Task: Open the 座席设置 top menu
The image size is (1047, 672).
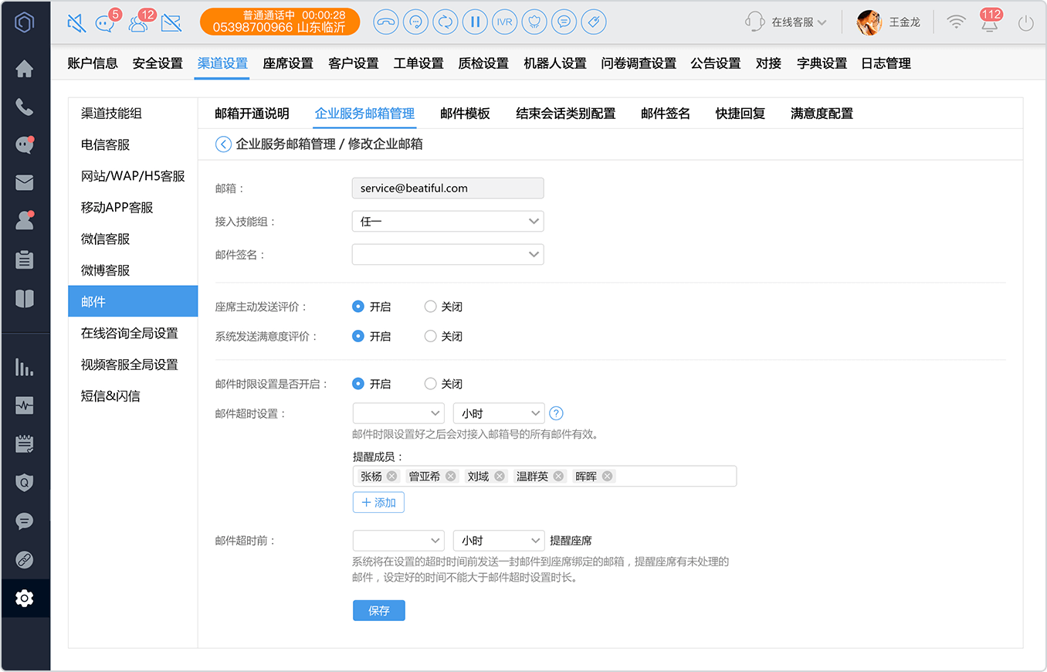Action: [288, 63]
